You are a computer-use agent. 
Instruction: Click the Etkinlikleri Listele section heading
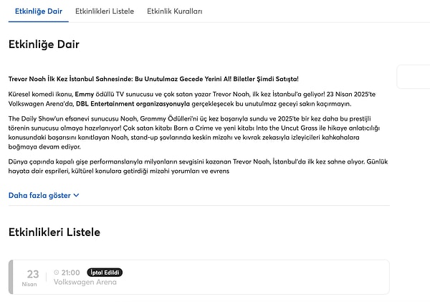[54, 232]
